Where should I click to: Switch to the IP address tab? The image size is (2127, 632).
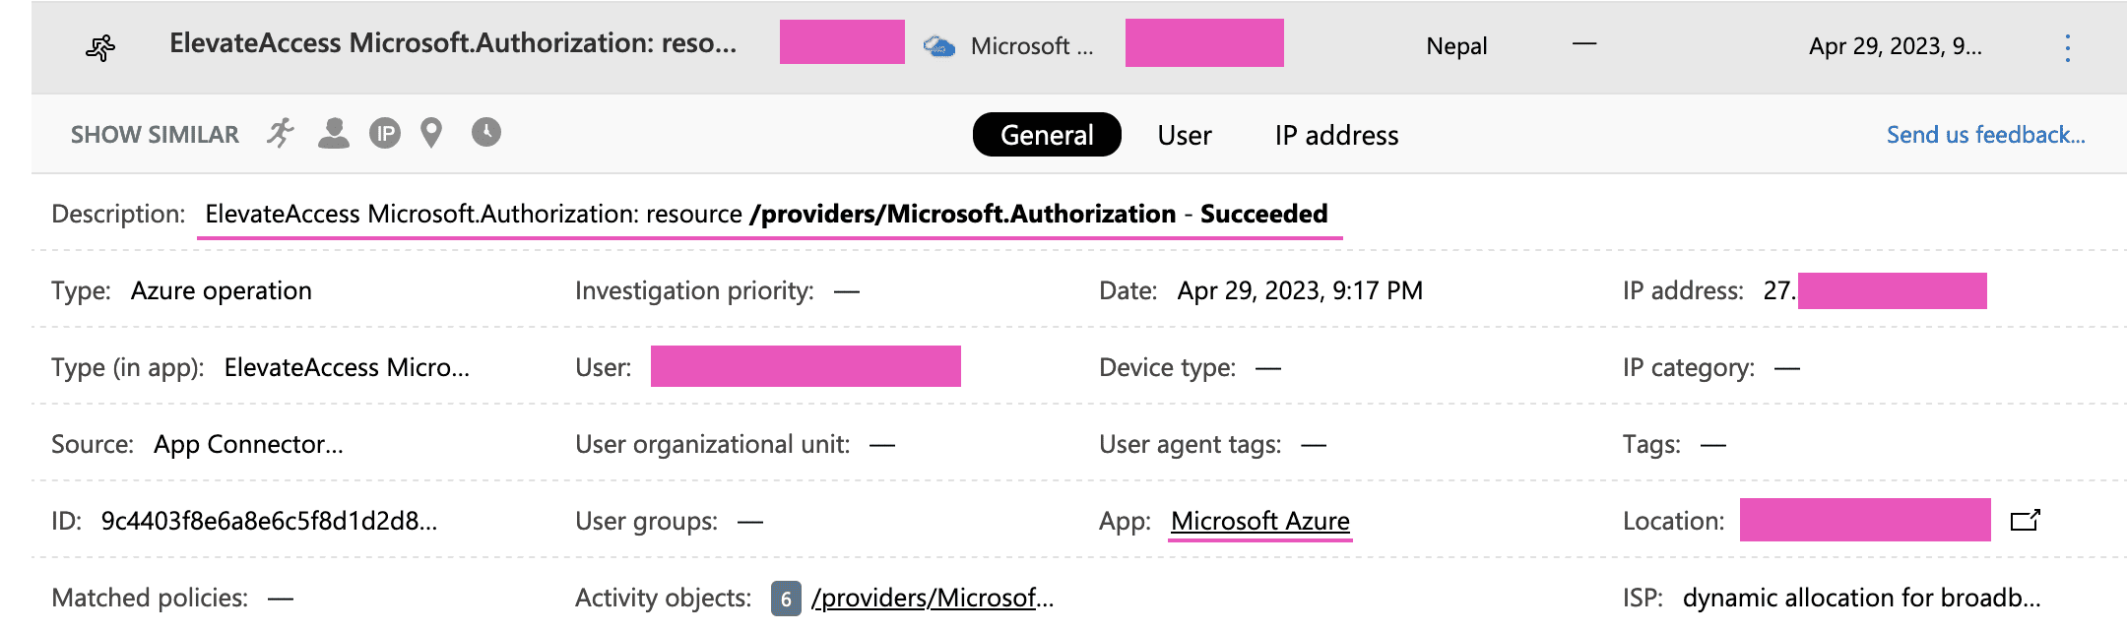(x=1336, y=135)
